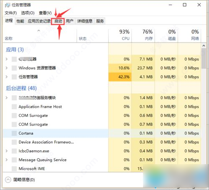Click the 42.3% CPU value
The height and width of the screenshot is (190, 209).
coord(124,77)
